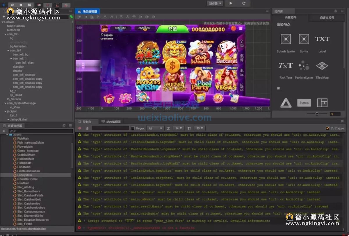Enable the Regex checkbox in console
Screen dimensions: 349x236
[133, 128]
